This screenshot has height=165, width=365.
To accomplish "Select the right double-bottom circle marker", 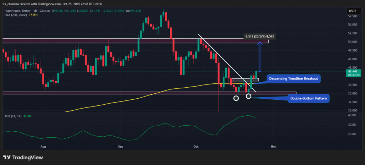I will (x=248, y=96).
